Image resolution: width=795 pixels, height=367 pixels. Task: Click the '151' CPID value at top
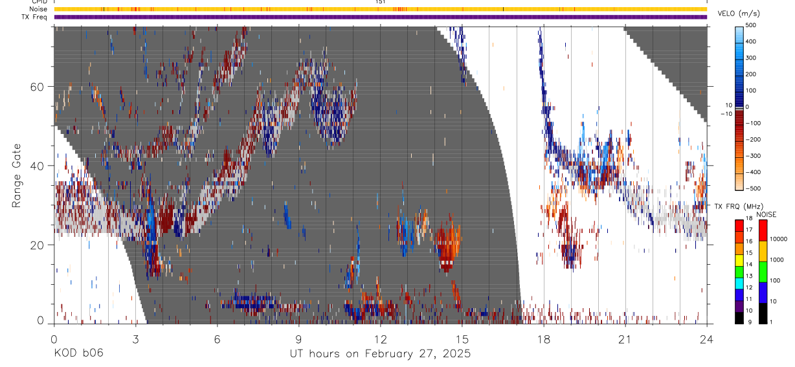380,2
